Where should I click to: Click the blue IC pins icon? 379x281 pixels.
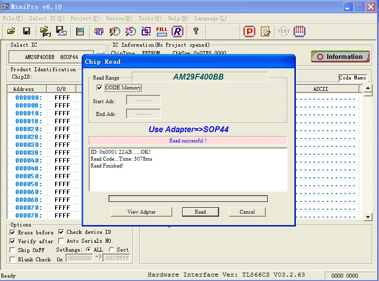(x=299, y=31)
